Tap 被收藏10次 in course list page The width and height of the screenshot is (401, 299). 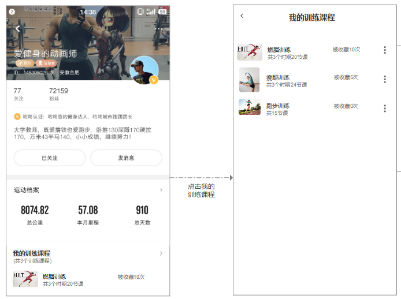[346, 50]
